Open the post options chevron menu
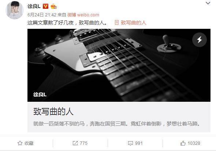 pos(208,3)
